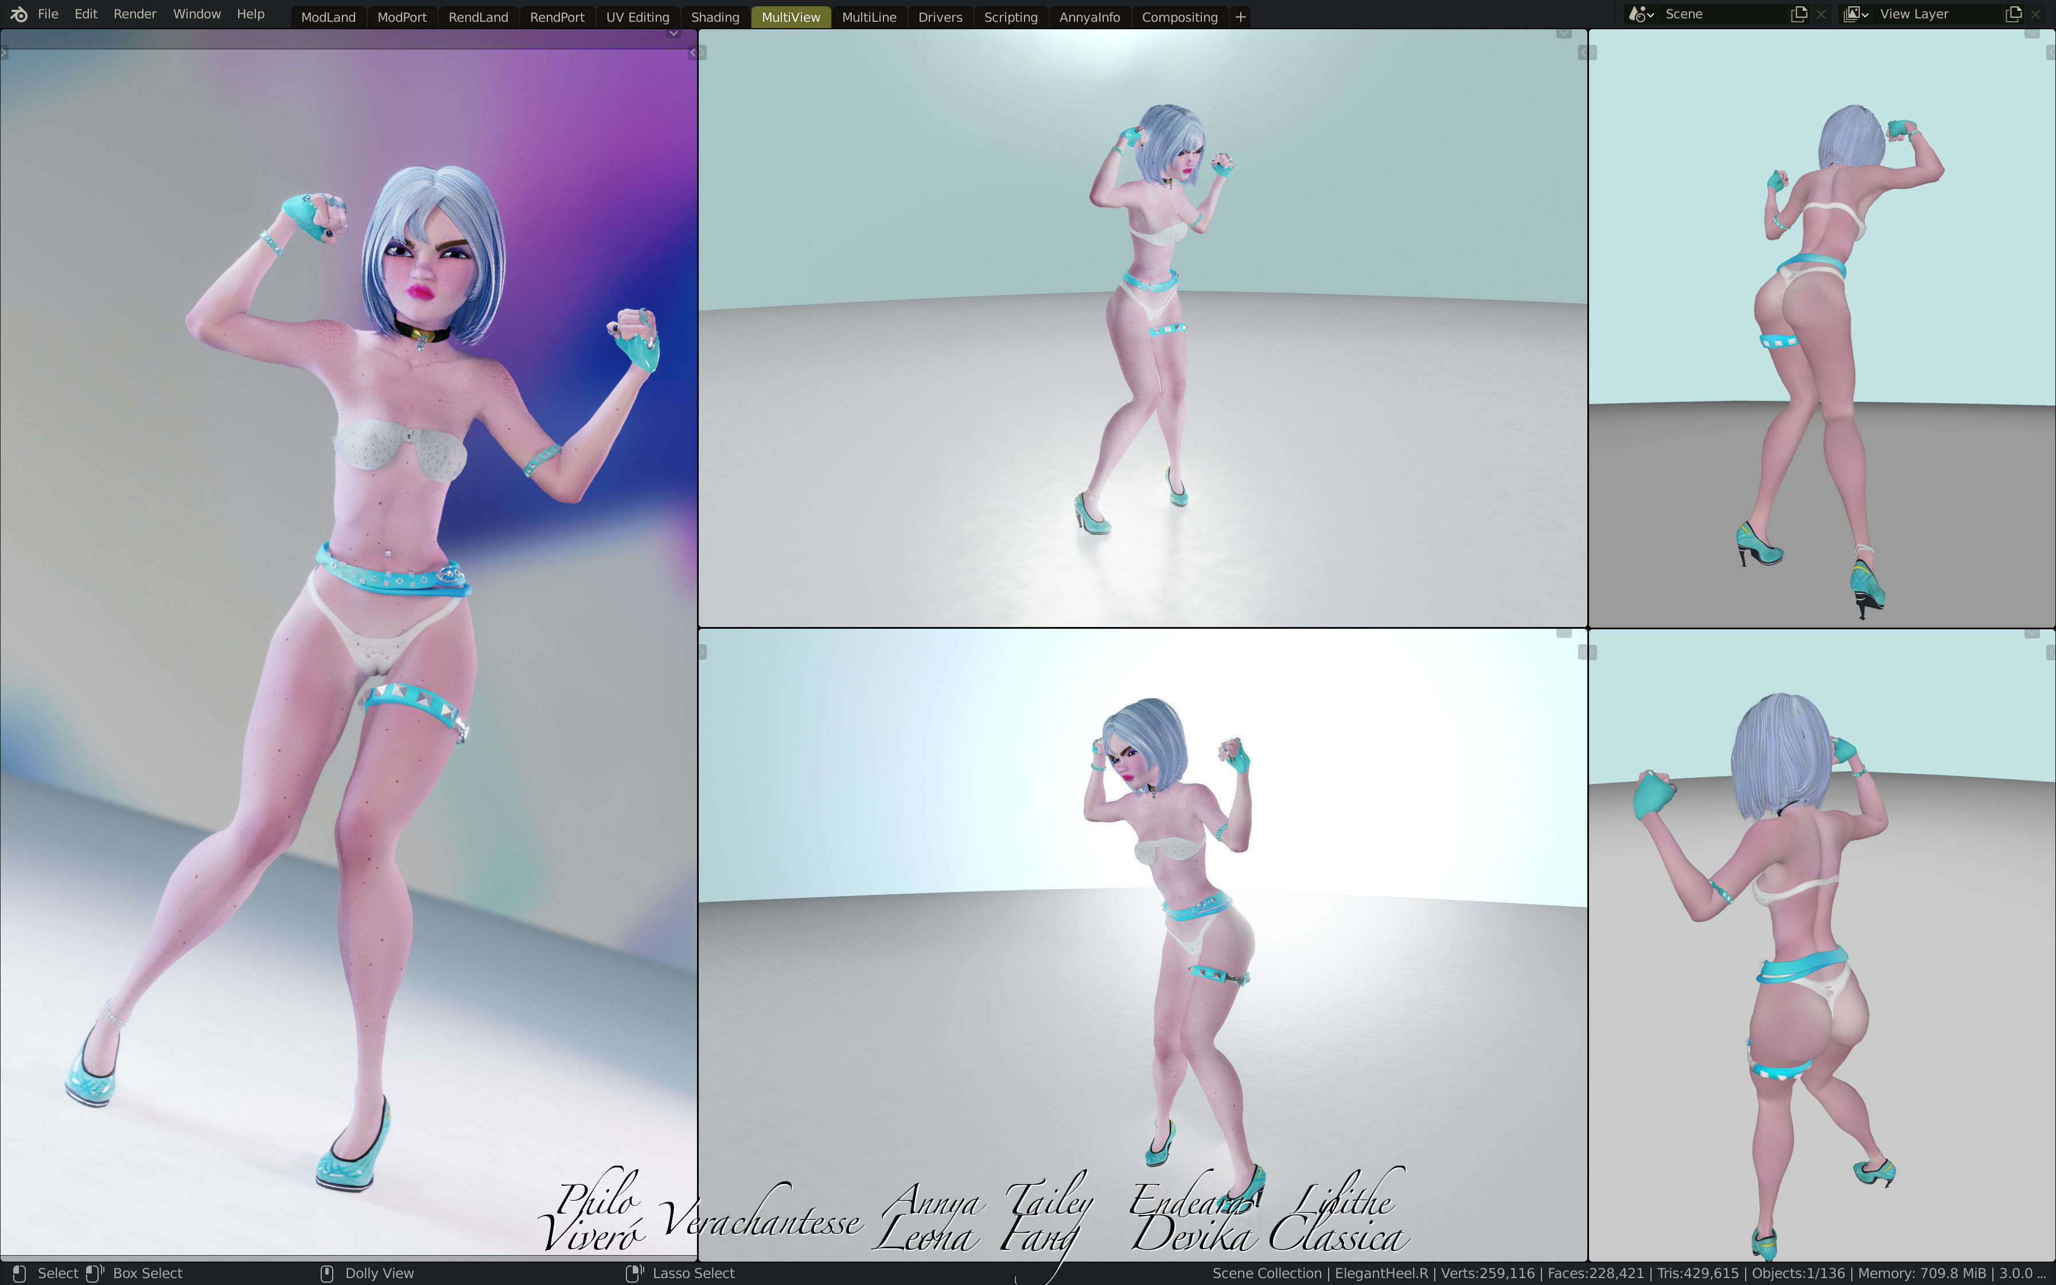
Task: Open the Help menu
Action: [251, 14]
